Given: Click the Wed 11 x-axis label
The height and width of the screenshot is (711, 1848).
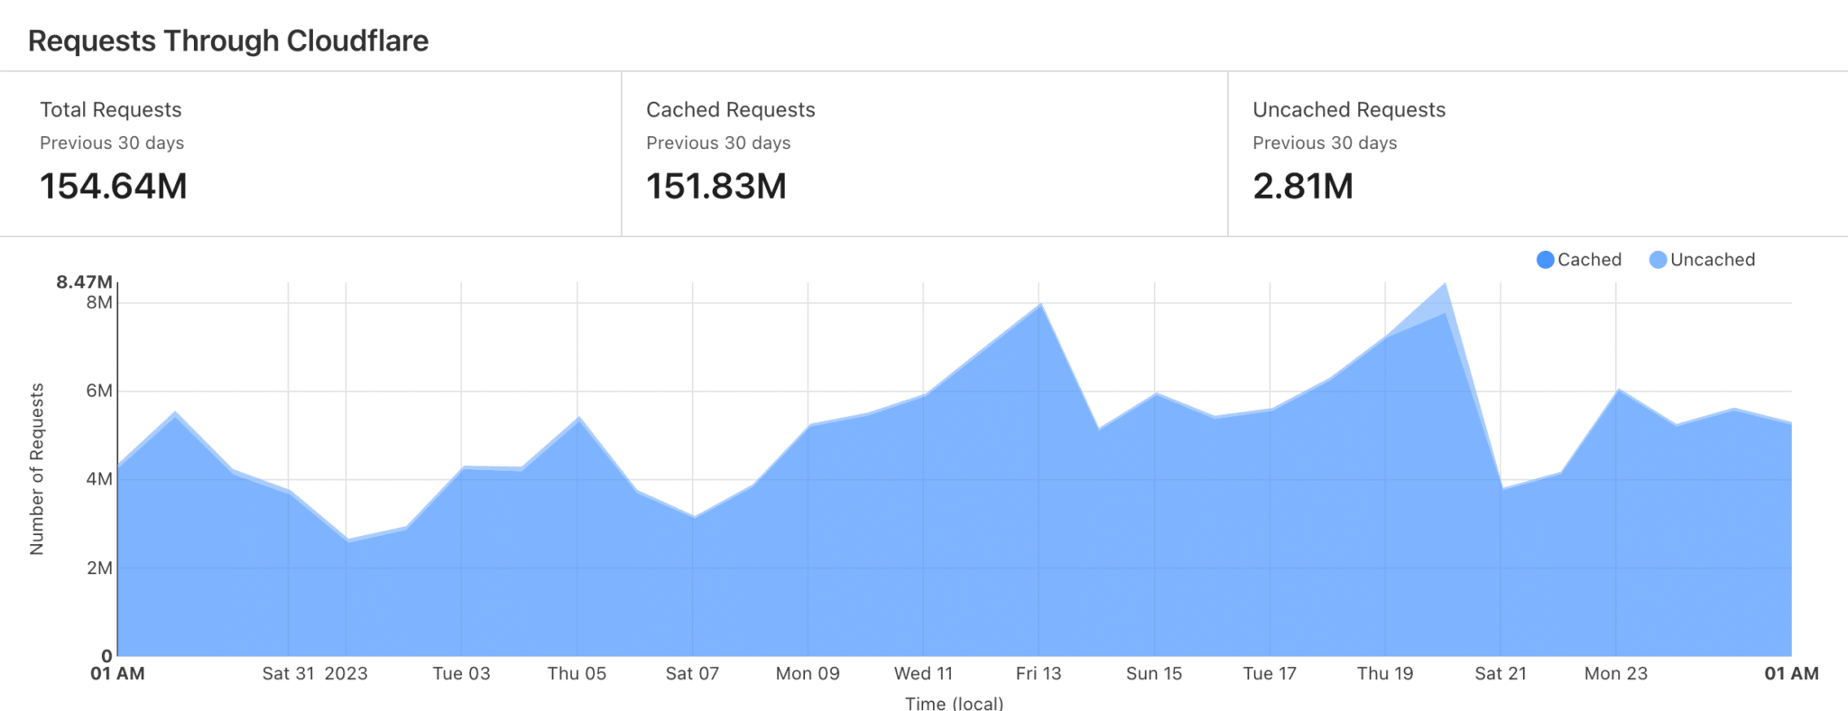Looking at the screenshot, I should (923, 674).
